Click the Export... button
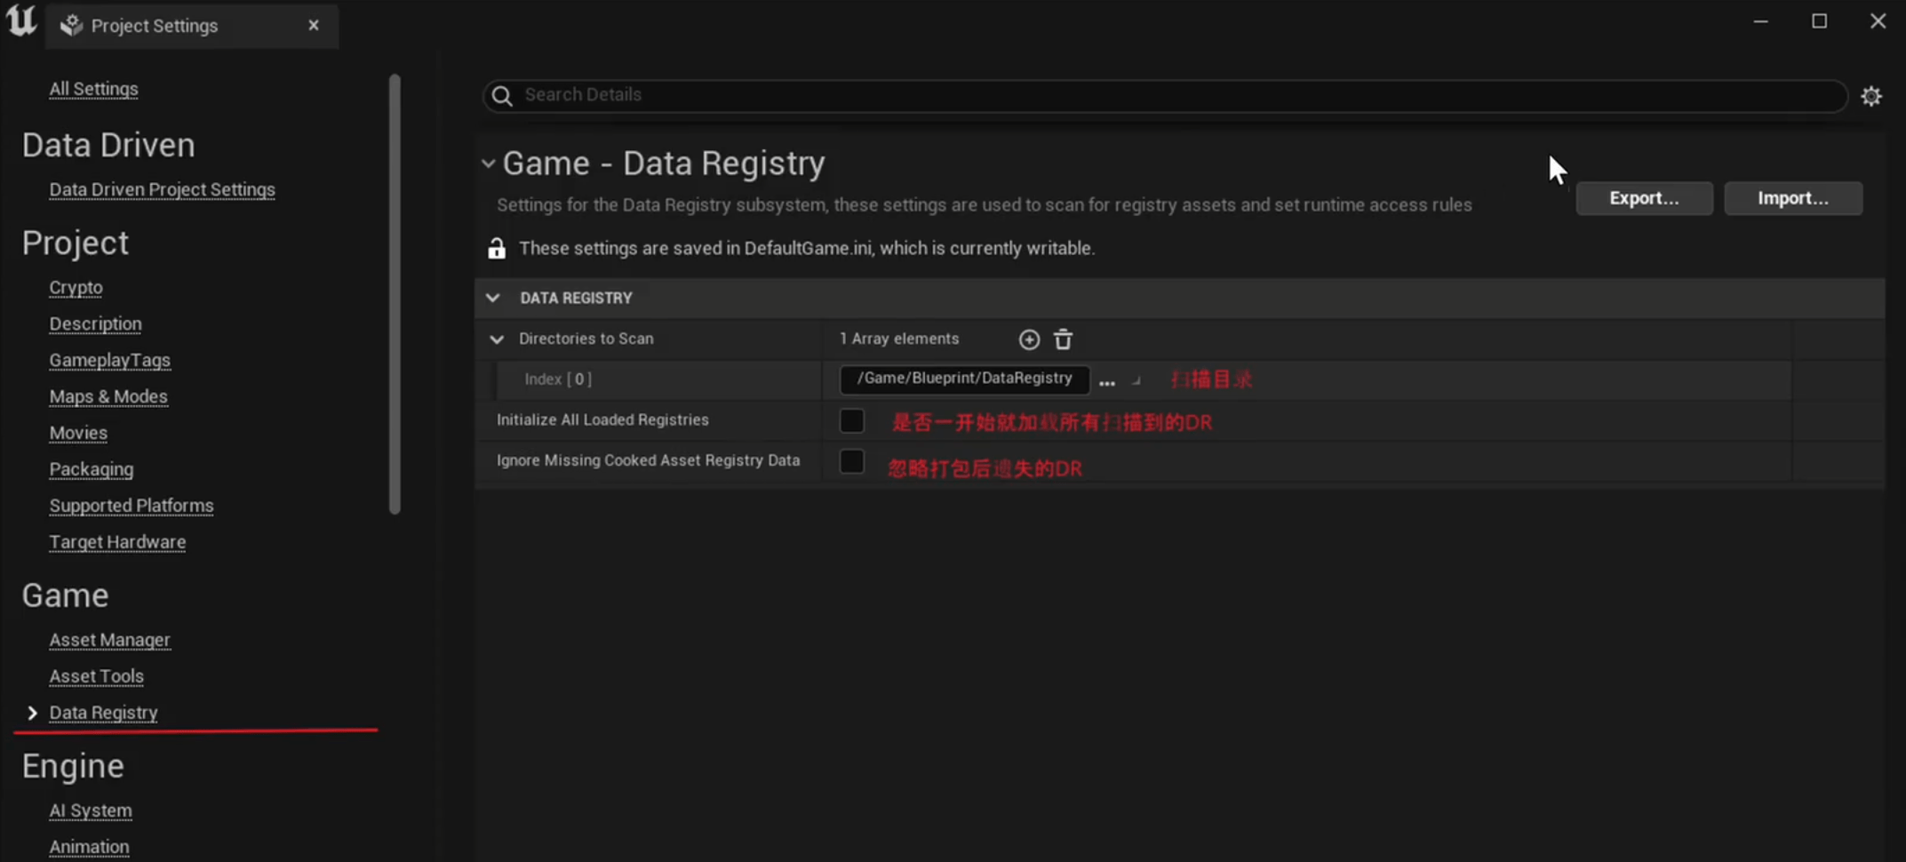Viewport: 1906px width, 862px height. (1644, 198)
